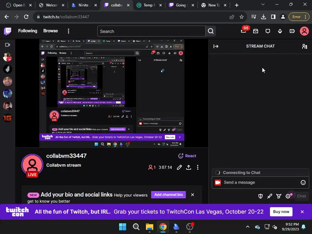312x234 pixels.
Task: Toggle the Chrome side panel
Action: tap(273, 17)
